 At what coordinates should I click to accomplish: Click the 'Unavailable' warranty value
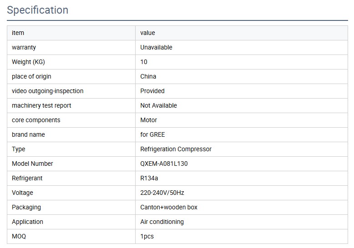click(156, 47)
